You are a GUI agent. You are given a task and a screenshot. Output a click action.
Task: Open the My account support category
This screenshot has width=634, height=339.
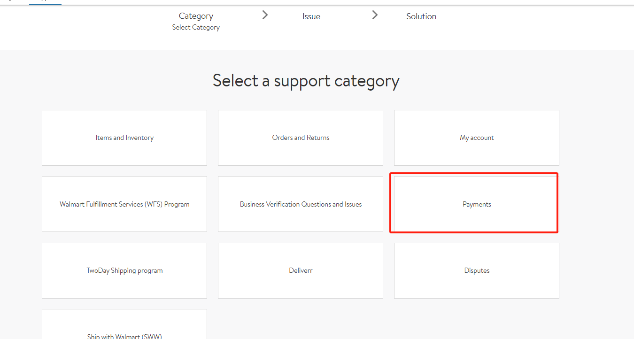coord(476,138)
